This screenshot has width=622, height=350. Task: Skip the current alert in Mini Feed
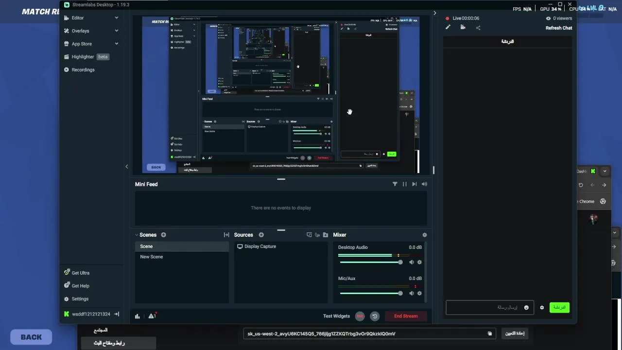(x=414, y=184)
